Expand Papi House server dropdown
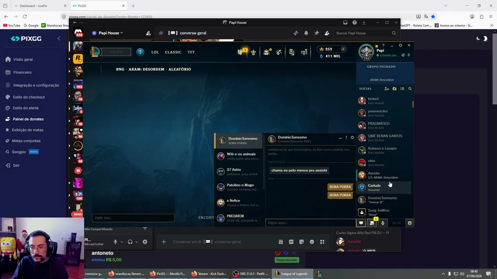Viewport: 497px width, 279px height. tap(122, 33)
